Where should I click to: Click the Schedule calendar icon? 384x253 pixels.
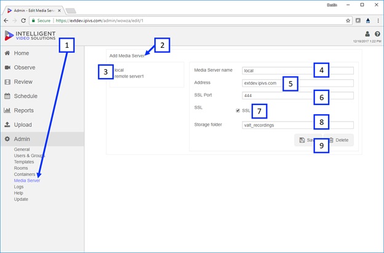click(x=7, y=96)
